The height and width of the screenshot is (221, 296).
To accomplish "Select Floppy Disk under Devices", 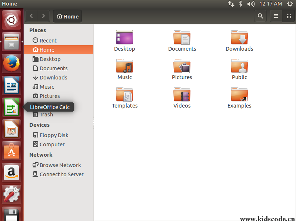I will (x=59, y=135).
